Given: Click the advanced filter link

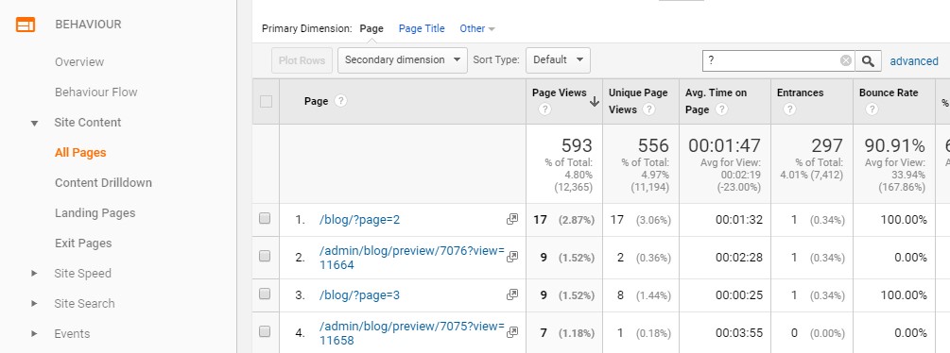Looking at the screenshot, I should click(x=914, y=61).
